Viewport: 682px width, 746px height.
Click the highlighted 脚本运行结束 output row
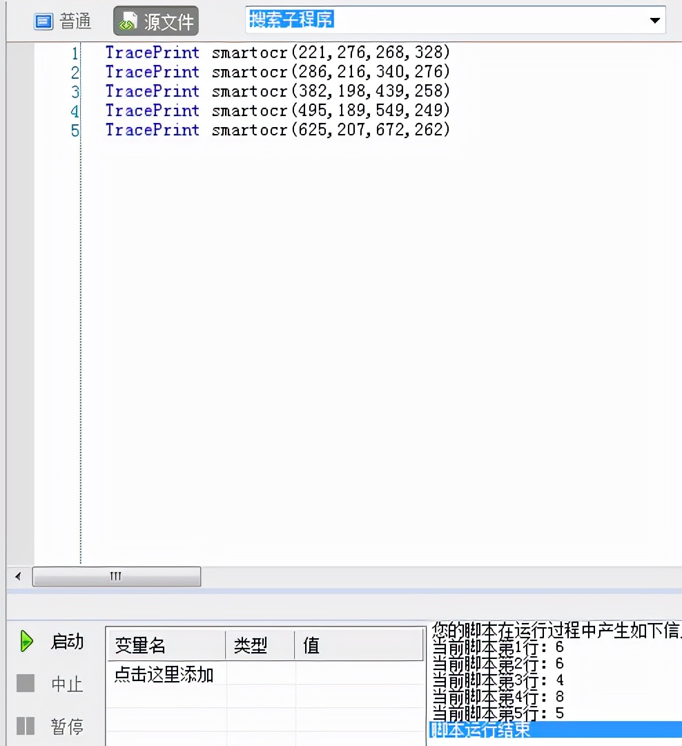pos(555,729)
